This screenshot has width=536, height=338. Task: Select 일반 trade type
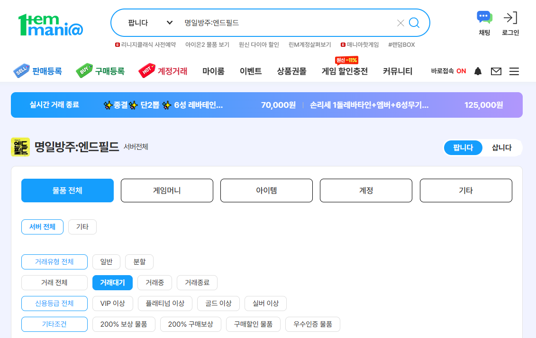(106, 261)
